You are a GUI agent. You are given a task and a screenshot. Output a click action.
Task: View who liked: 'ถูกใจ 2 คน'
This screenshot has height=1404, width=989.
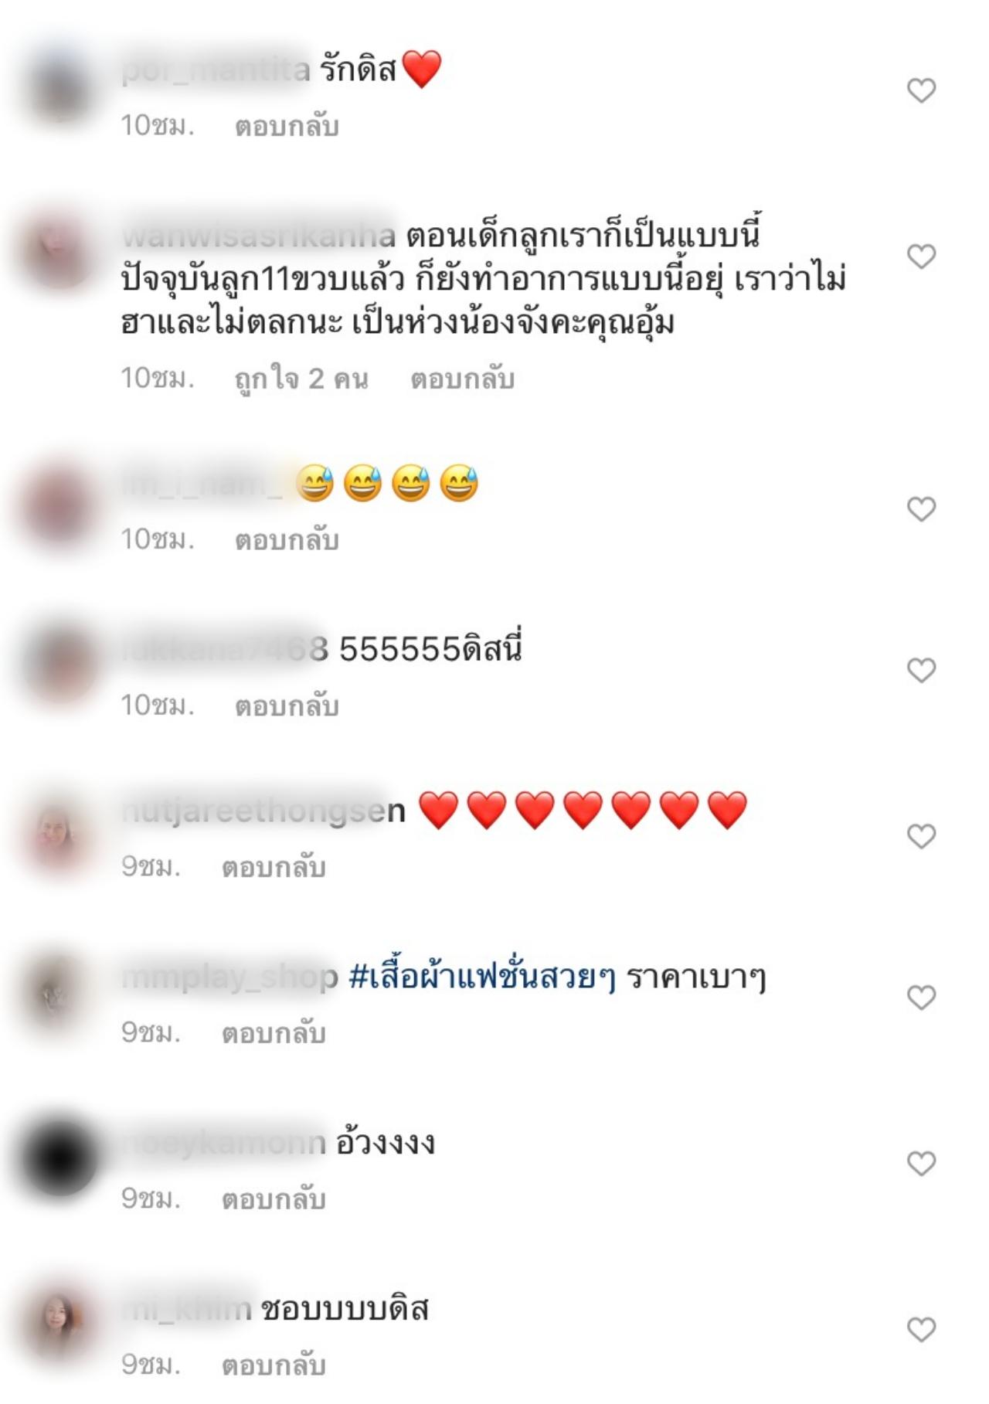(x=301, y=379)
